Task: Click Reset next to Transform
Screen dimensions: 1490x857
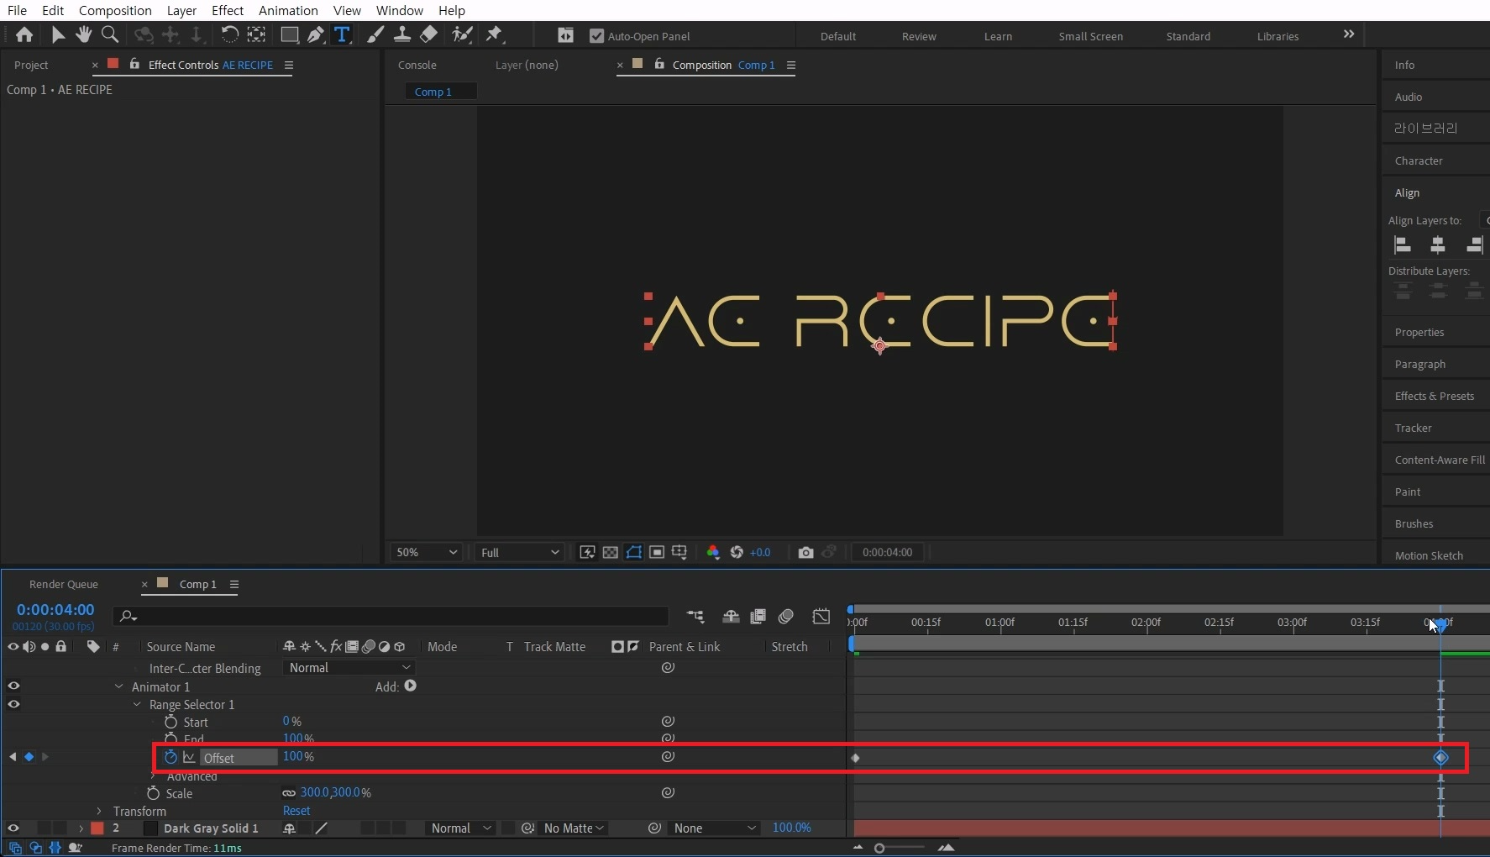Action: tap(296, 811)
